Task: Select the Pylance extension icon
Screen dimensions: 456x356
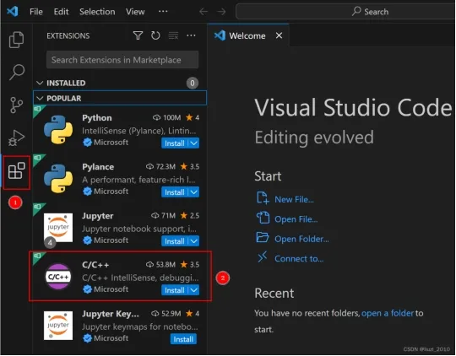Action: 58,179
